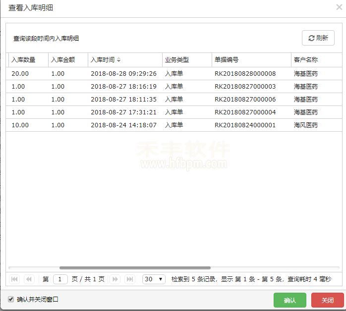Viewport: 346px width, 311px height.
Task: Click the sort arrow icon beside 入库时间
Action: pyautogui.click(x=118, y=60)
